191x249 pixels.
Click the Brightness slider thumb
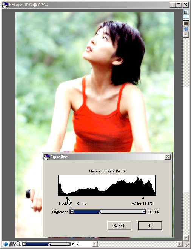tap(100, 212)
